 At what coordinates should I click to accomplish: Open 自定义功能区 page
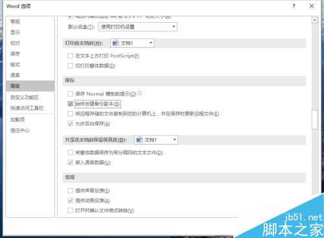[x=30, y=97]
